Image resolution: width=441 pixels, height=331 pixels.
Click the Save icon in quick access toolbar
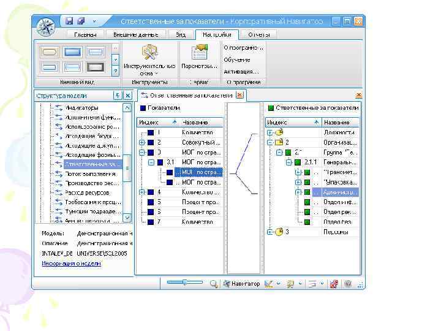pyautogui.click(x=69, y=21)
